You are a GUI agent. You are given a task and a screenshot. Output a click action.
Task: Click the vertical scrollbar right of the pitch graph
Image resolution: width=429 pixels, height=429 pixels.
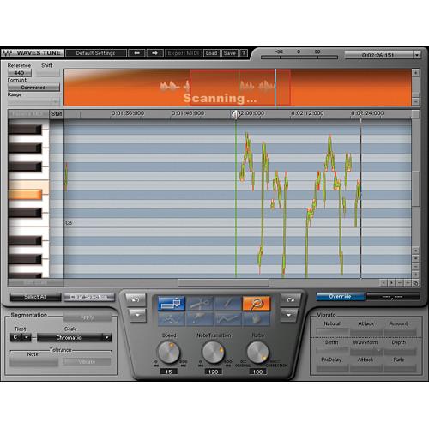pos(416,189)
